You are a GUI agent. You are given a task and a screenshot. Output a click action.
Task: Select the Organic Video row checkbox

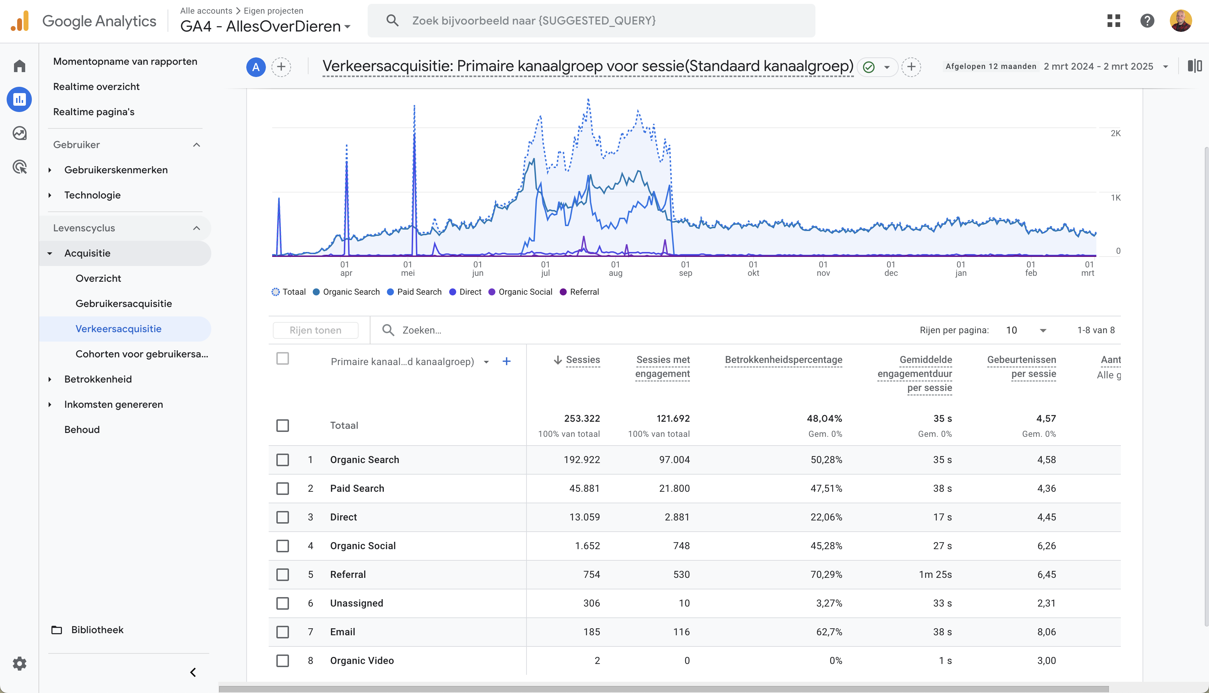click(283, 661)
